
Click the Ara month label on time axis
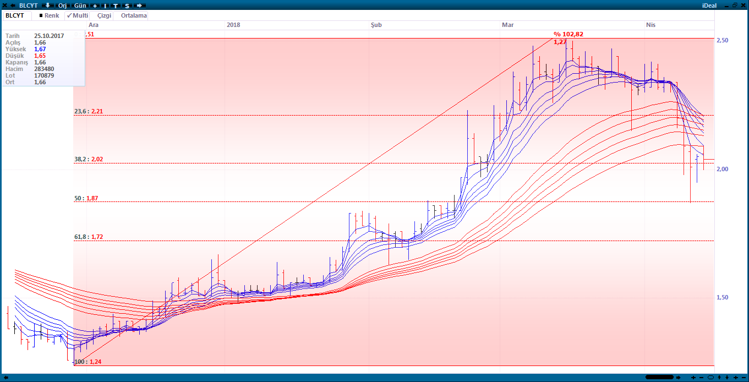pyautogui.click(x=94, y=25)
